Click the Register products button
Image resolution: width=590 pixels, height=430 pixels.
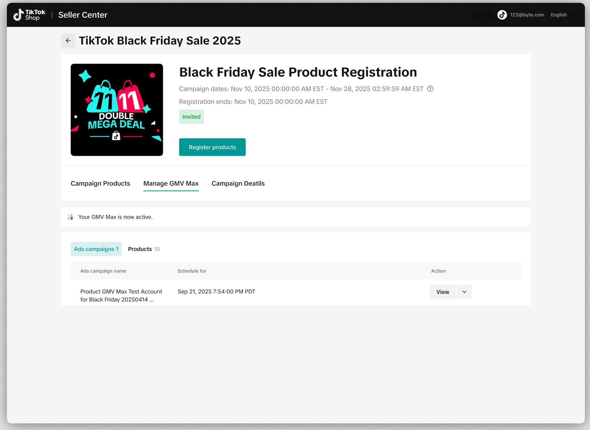212,147
